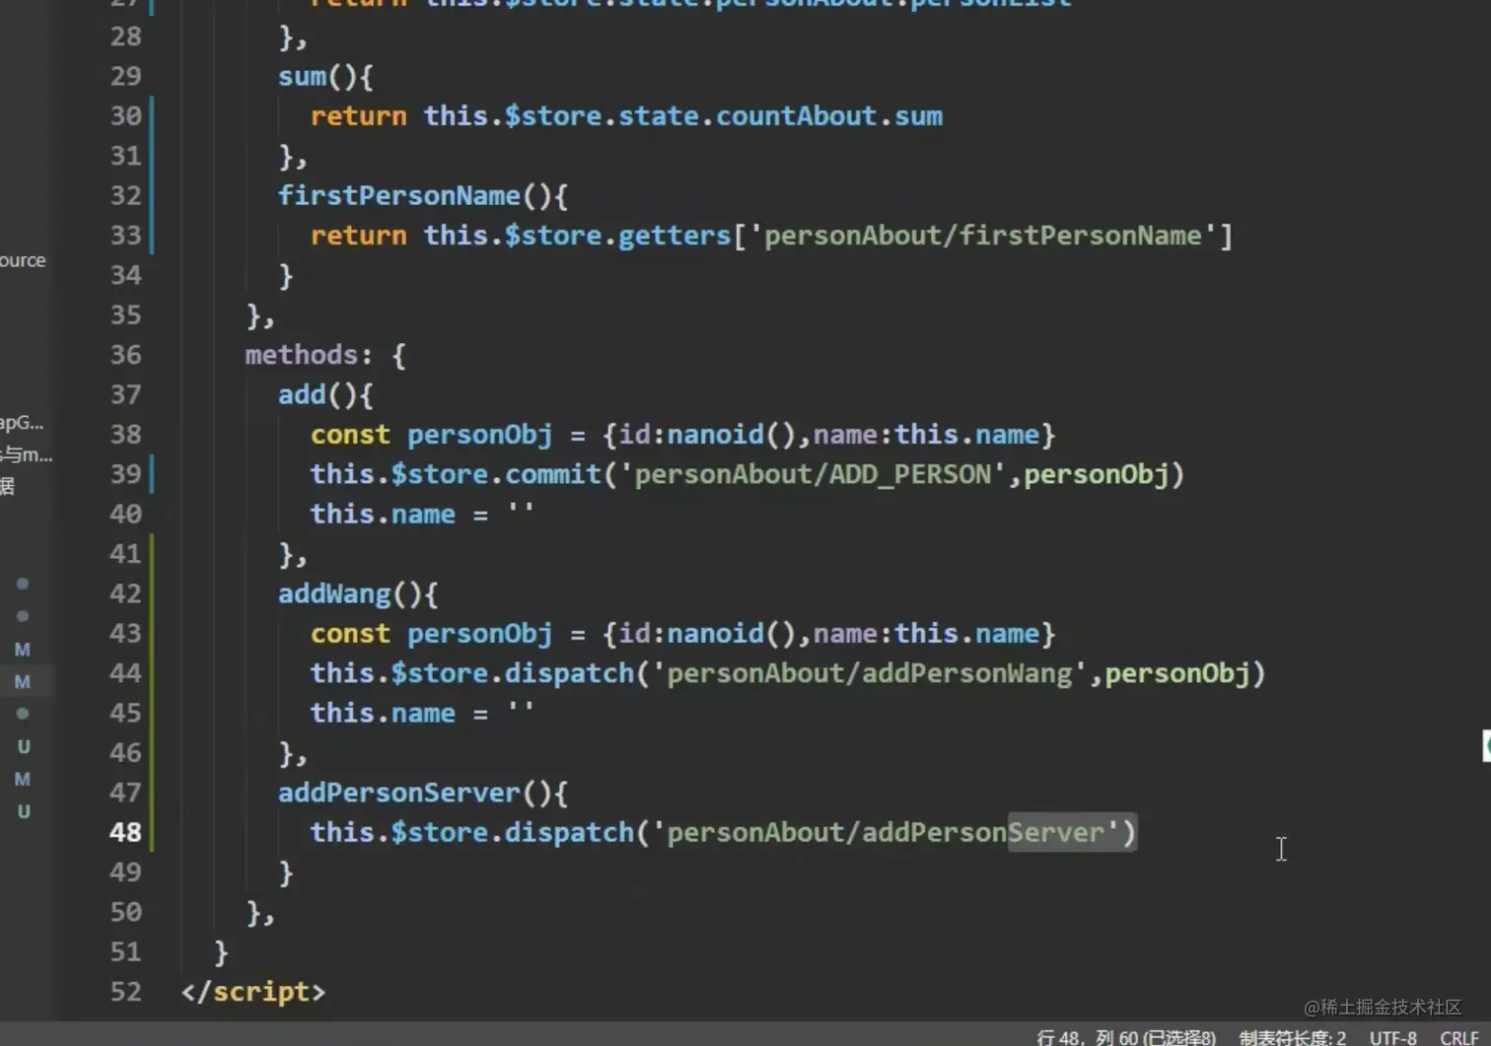
Task: Click the addWang() method name
Action: coord(334,593)
